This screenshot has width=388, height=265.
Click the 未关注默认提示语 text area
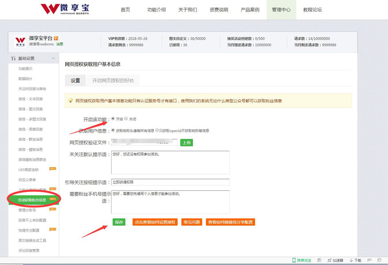point(170,162)
